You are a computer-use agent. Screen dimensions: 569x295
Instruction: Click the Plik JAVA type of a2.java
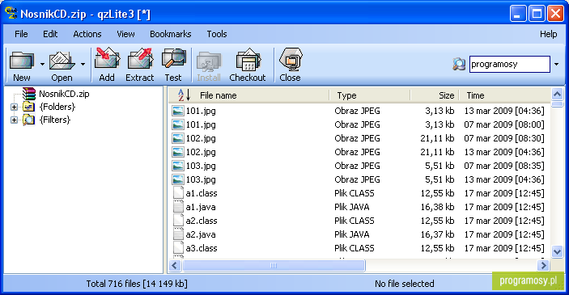pos(351,234)
